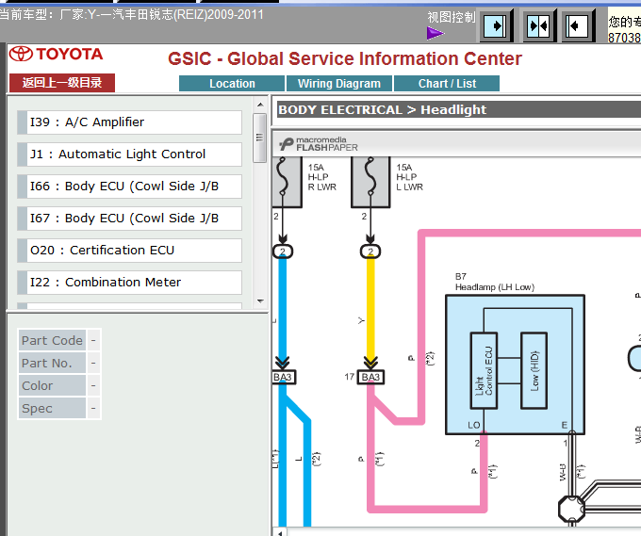Click the purple play arrow under 视图控制

(x=435, y=33)
